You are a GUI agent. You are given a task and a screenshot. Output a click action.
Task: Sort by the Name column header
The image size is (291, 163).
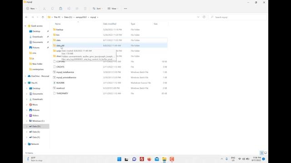pos(58,24)
